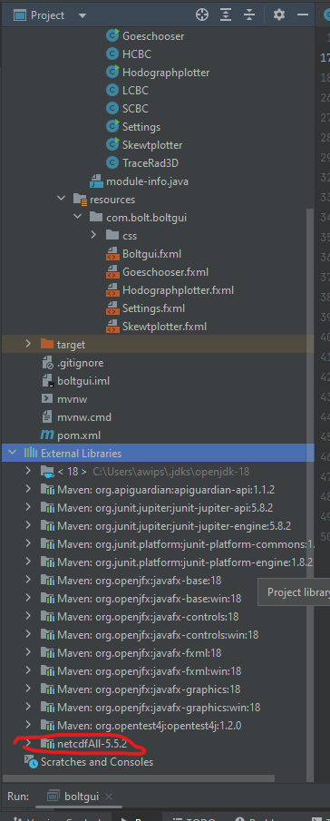
Task: Collapse the External Libraries node
Action: coord(12,453)
